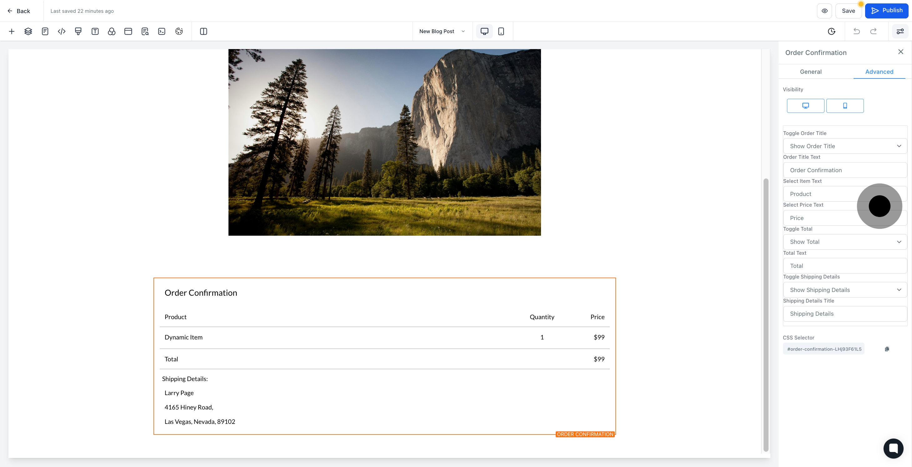
Task: Expand the Show Total dropdown
Action: pos(845,242)
